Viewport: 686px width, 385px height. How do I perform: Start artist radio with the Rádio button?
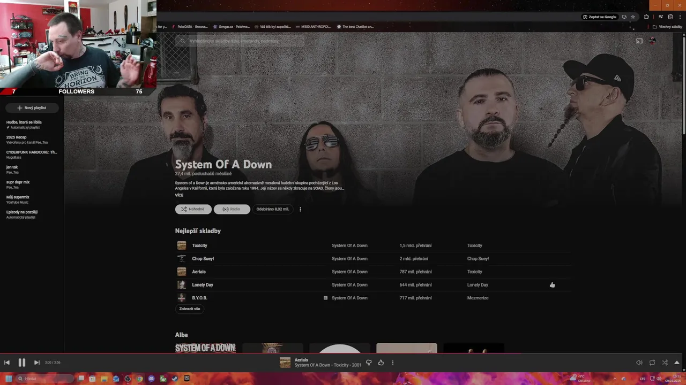pos(232,209)
